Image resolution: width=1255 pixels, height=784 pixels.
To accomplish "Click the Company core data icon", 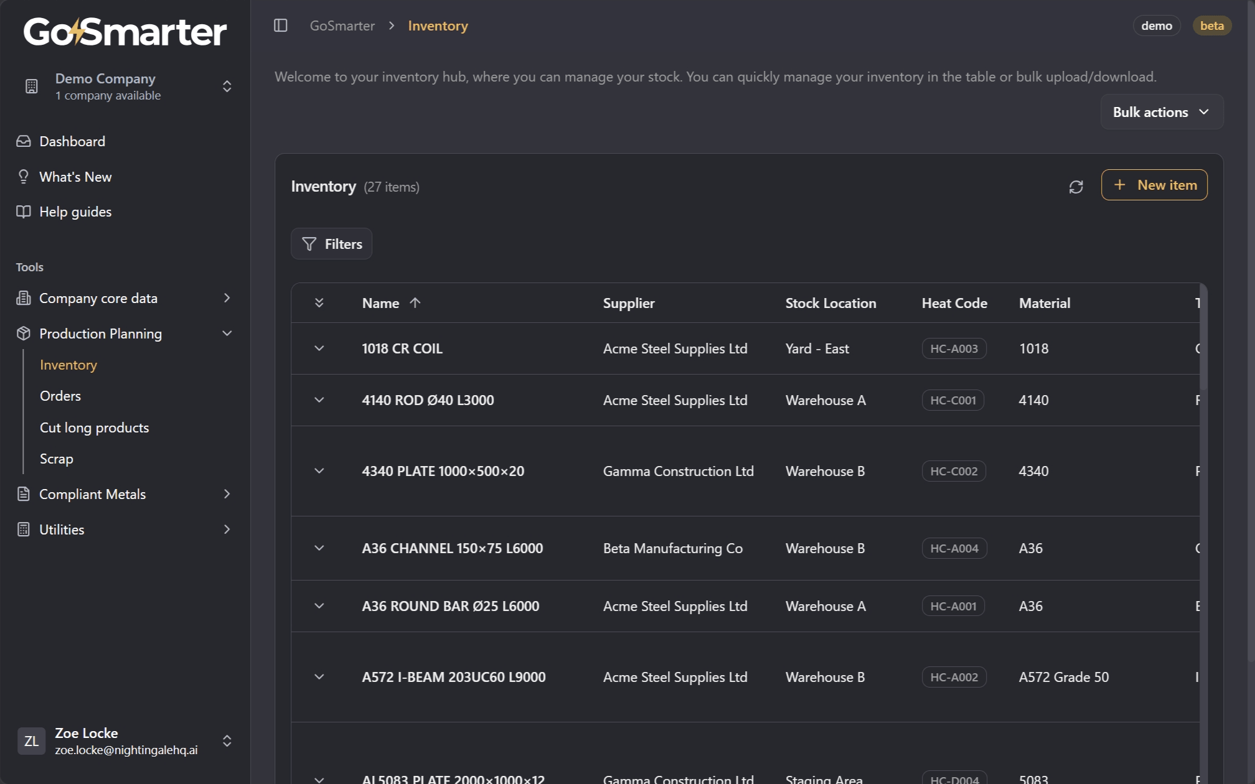I will [x=24, y=298].
